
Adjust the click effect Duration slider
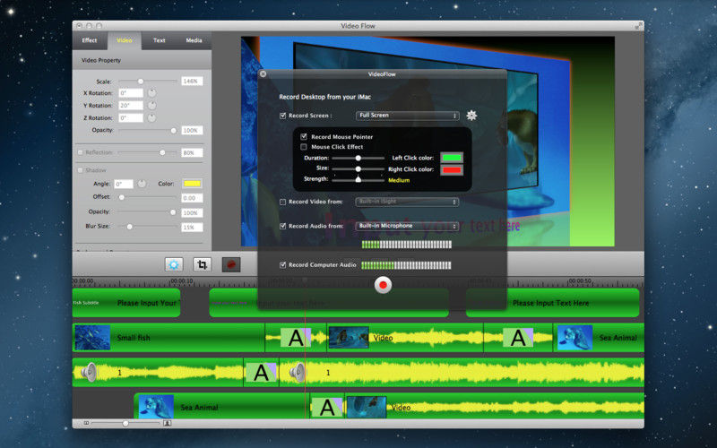[x=358, y=158]
